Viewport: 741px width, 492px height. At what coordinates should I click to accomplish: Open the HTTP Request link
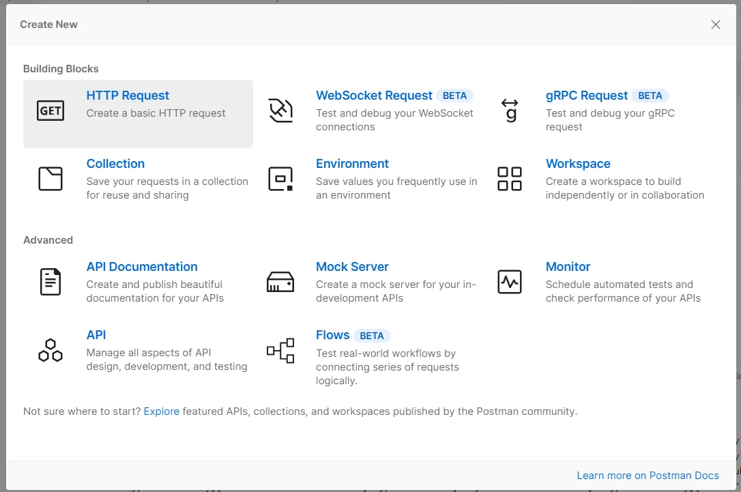click(x=128, y=96)
